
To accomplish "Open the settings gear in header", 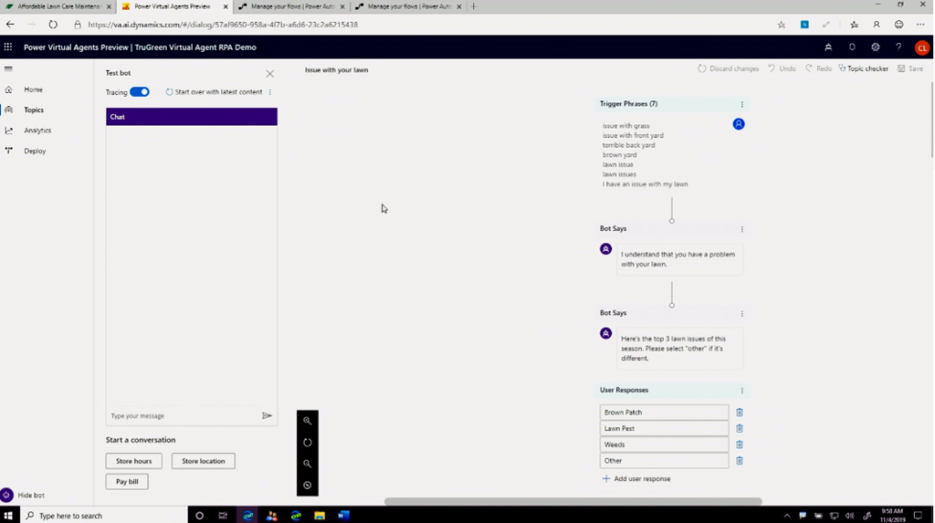I will point(876,47).
